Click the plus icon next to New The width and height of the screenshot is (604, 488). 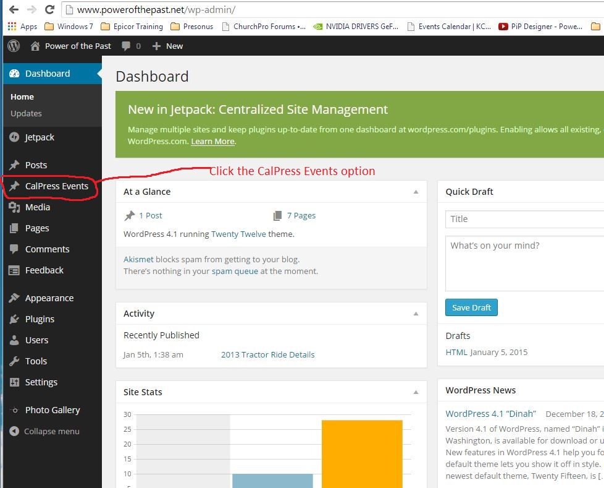click(x=156, y=46)
